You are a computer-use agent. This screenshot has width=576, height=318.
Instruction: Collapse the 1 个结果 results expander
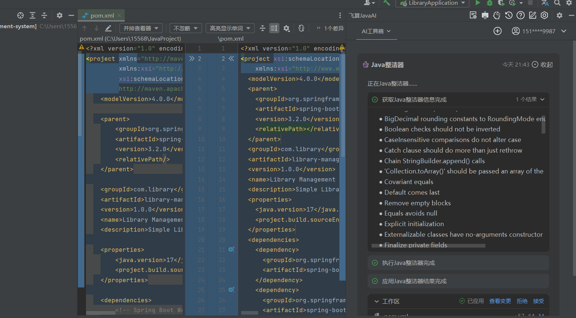[x=530, y=100]
